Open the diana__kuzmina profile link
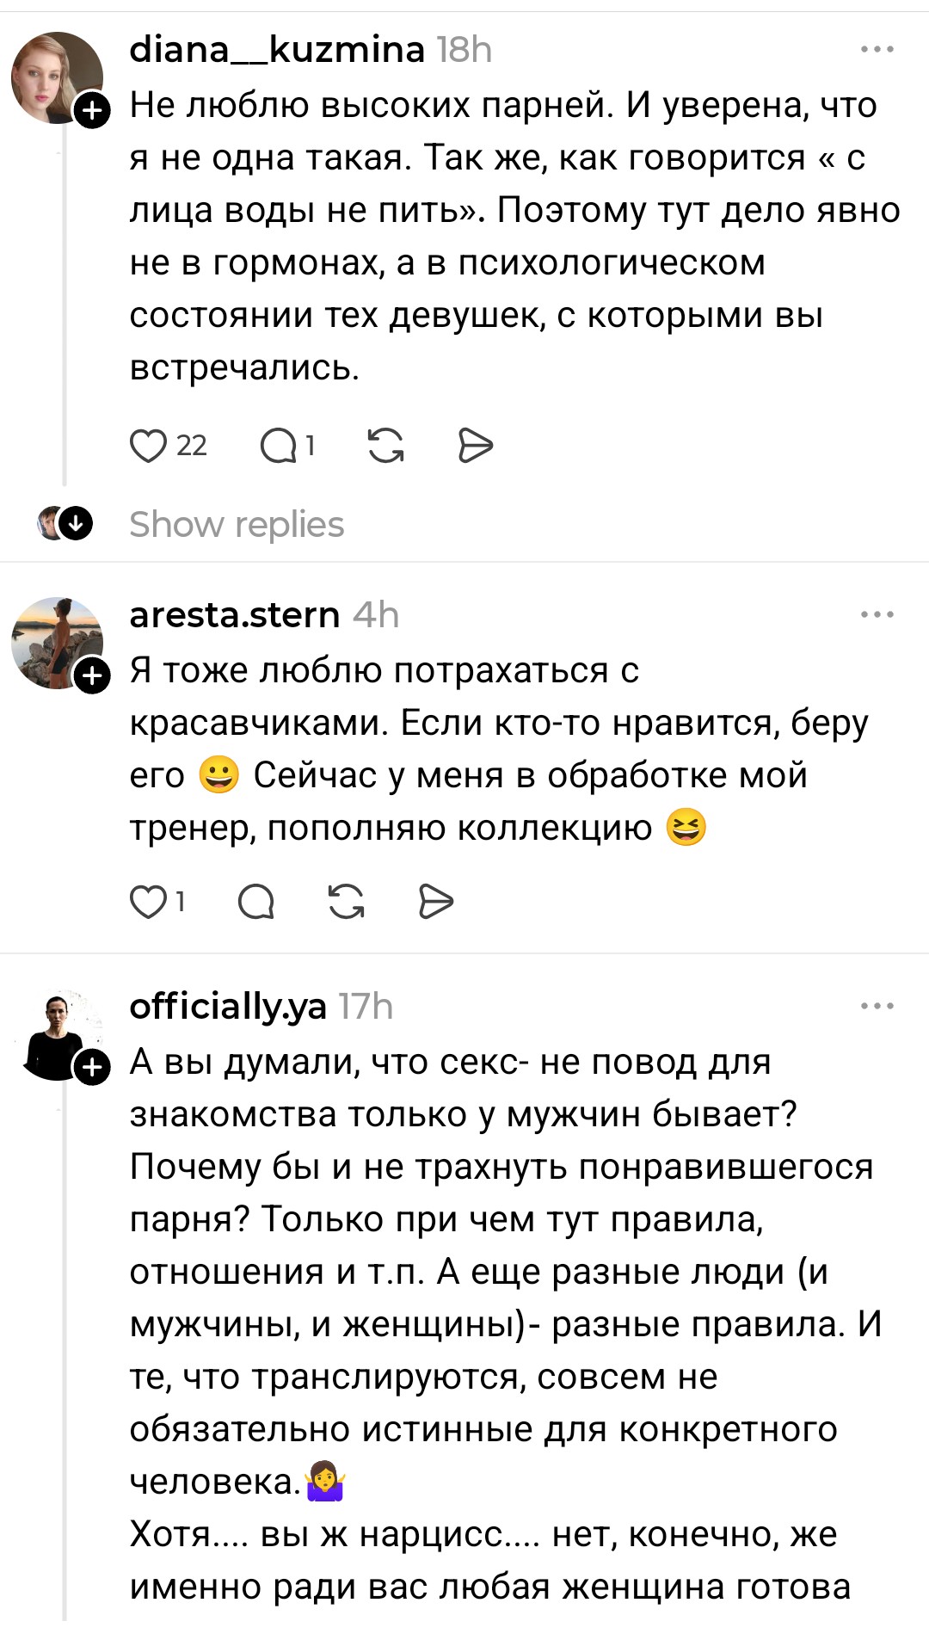This screenshot has width=929, height=1646. point(277,50)
